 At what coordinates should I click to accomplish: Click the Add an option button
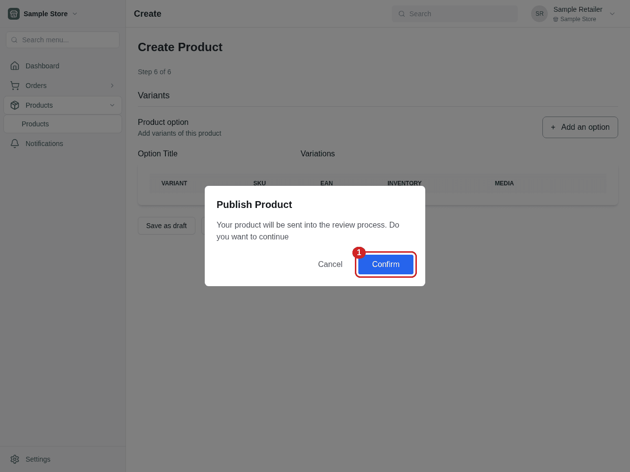(580, 127)
